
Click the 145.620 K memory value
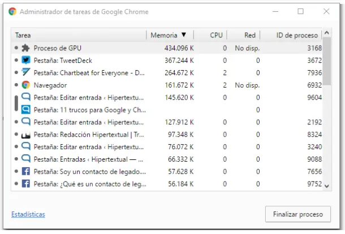[x=179, y=97]
